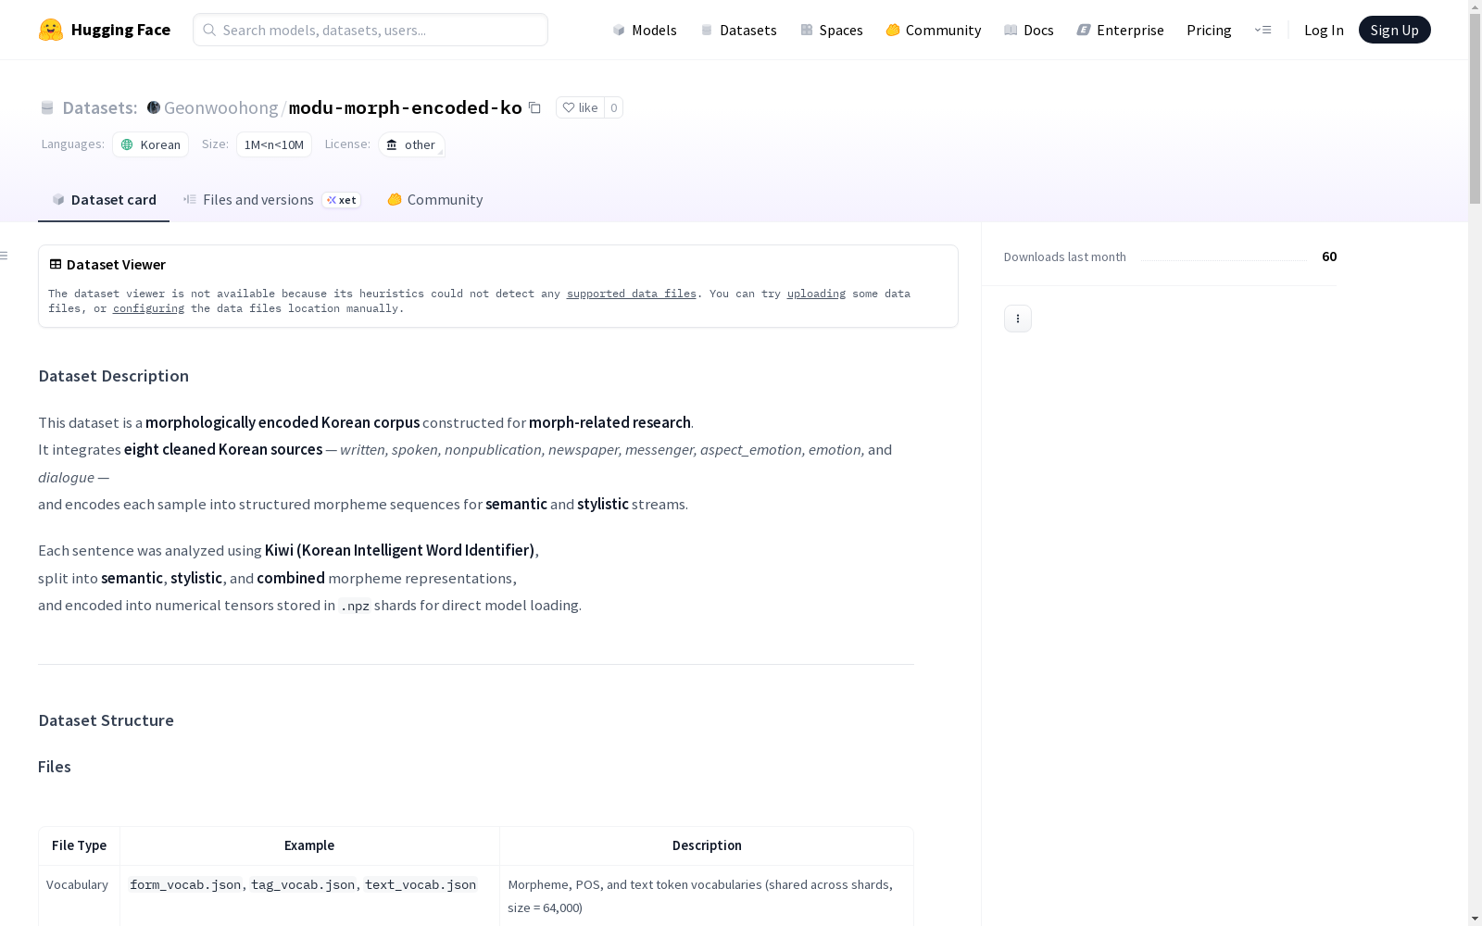Click the Dataset Viewer table icon
The image size is (1482, 926).
coord(56,264)
